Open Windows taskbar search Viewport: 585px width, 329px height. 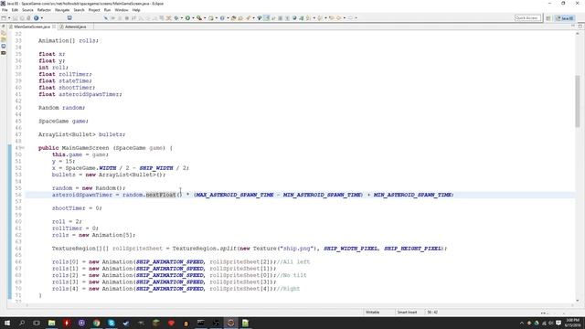point(22,323)
